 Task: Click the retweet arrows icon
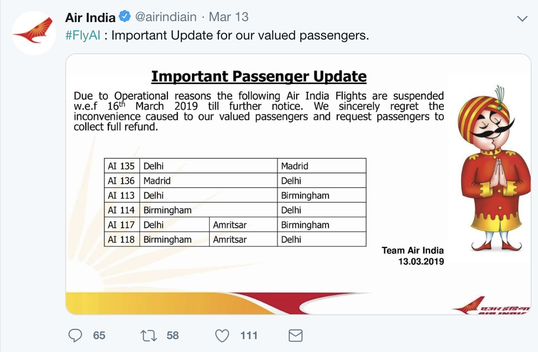(x=148, y=336)
